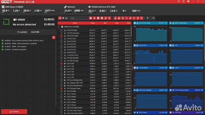Click the red copy log icon

pyautogui.click(x=54, y=37)
